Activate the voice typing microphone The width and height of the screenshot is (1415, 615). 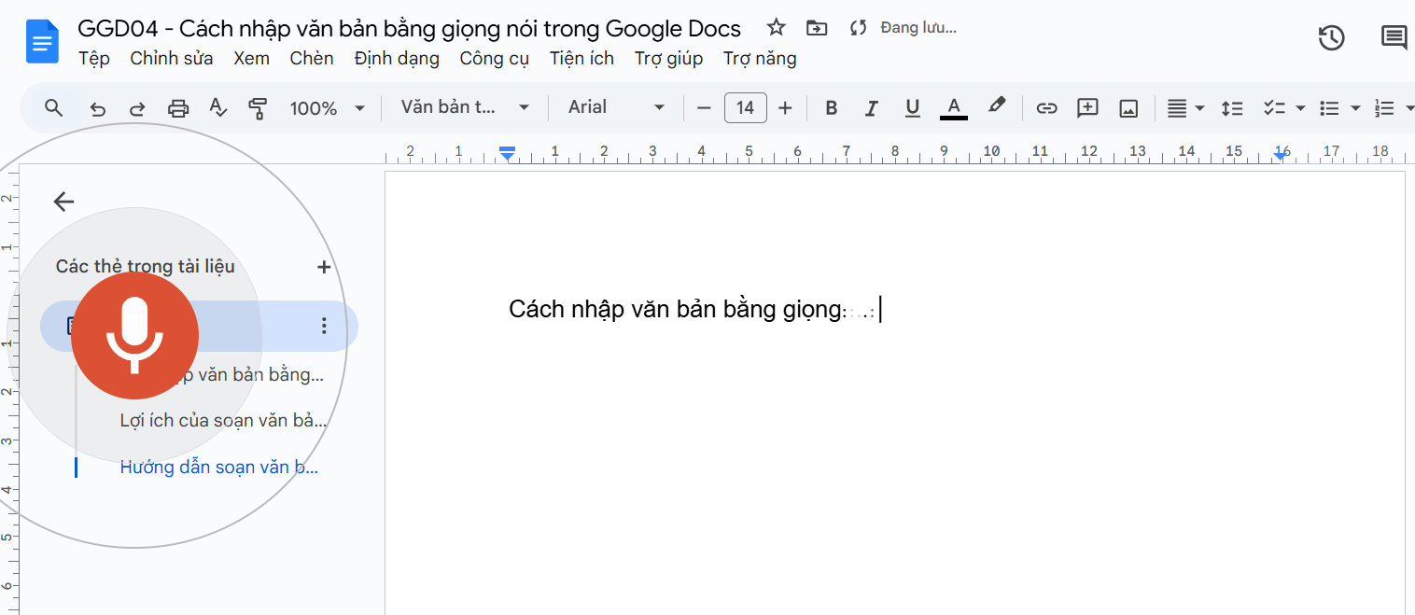click(x=134, y=335)
